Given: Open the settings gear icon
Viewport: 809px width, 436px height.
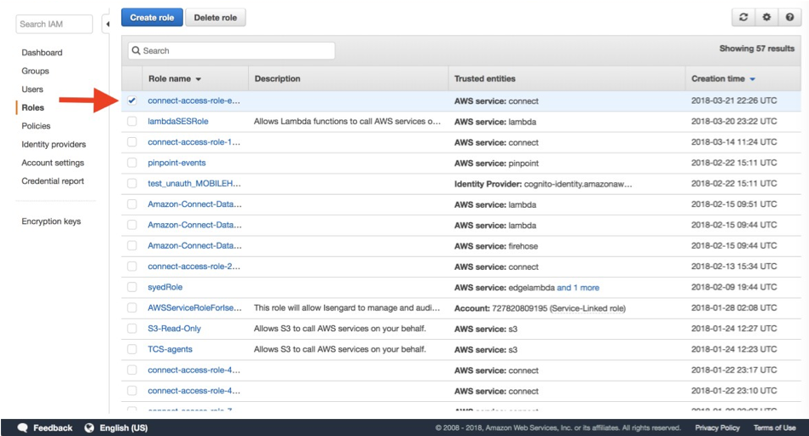Looking at the screenshot, I should pos(766,17).
